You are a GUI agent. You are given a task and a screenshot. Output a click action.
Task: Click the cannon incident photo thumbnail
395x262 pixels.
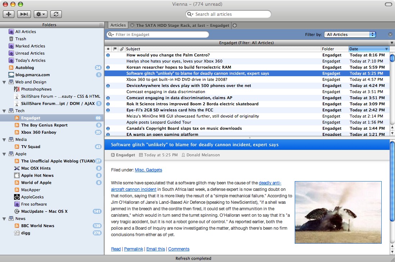click(338, 212)
